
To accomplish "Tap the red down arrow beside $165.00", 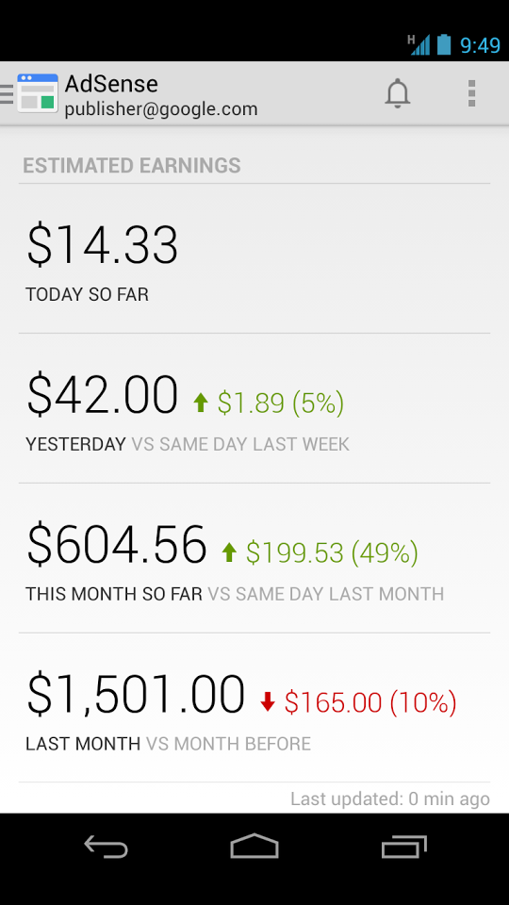I will 267,702.
